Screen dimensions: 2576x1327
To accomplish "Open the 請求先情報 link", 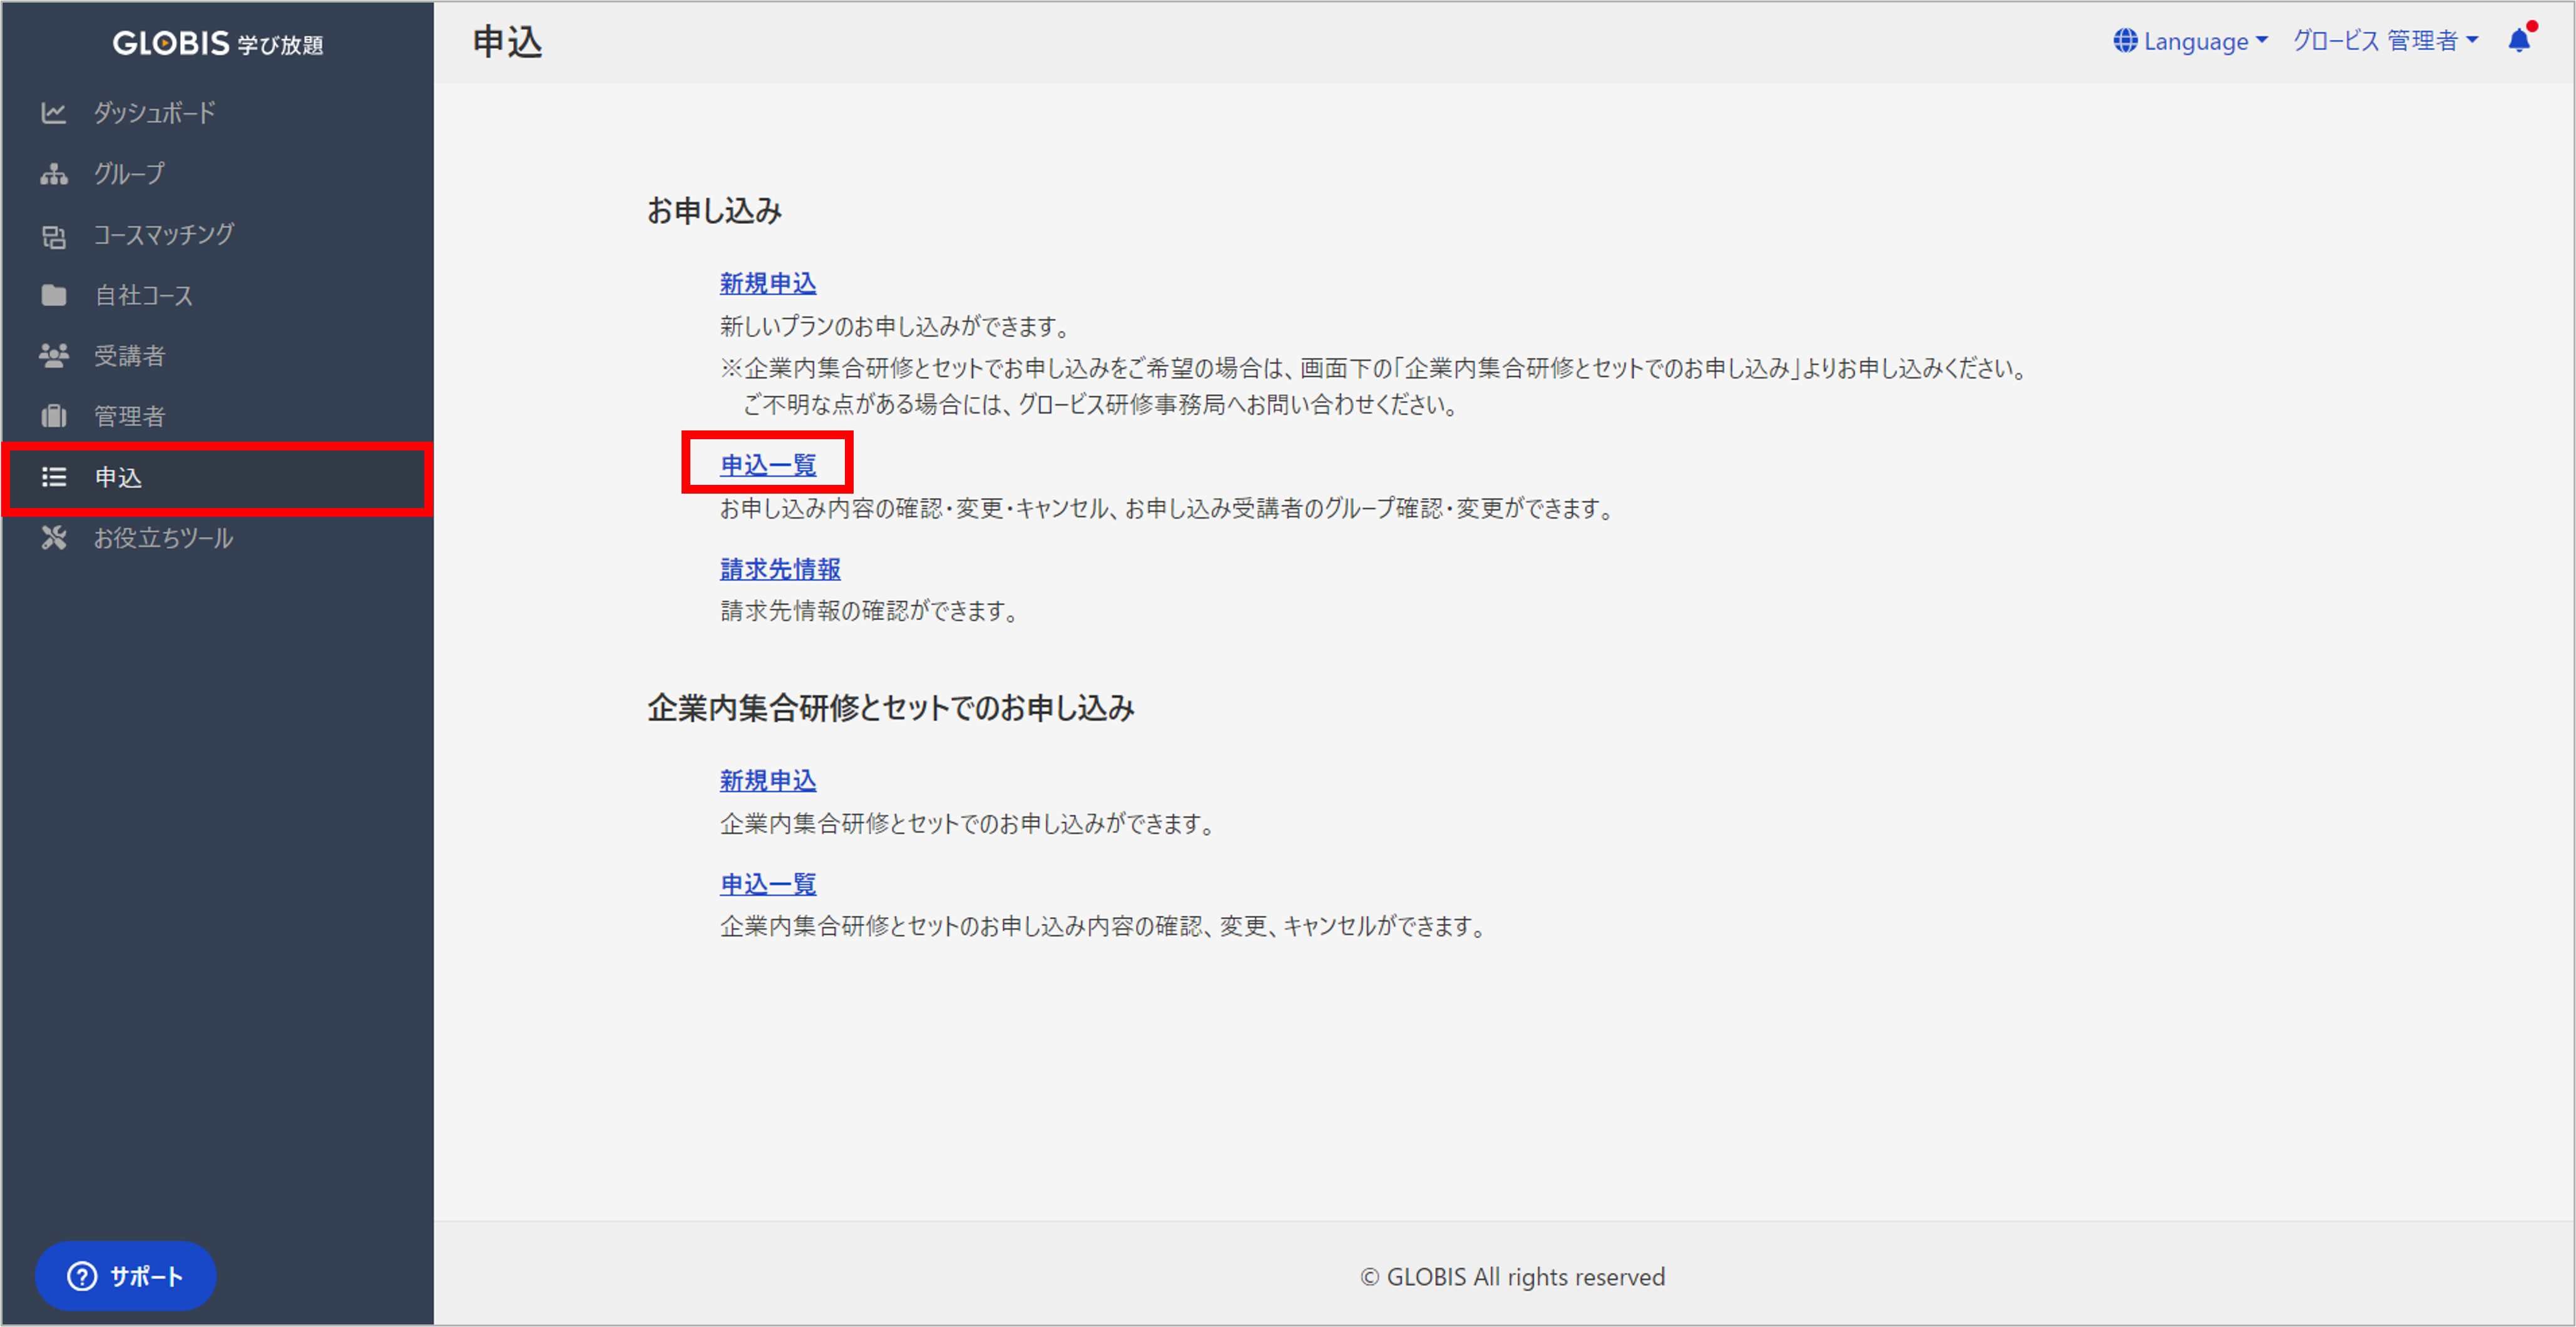I will click(780, 569).
